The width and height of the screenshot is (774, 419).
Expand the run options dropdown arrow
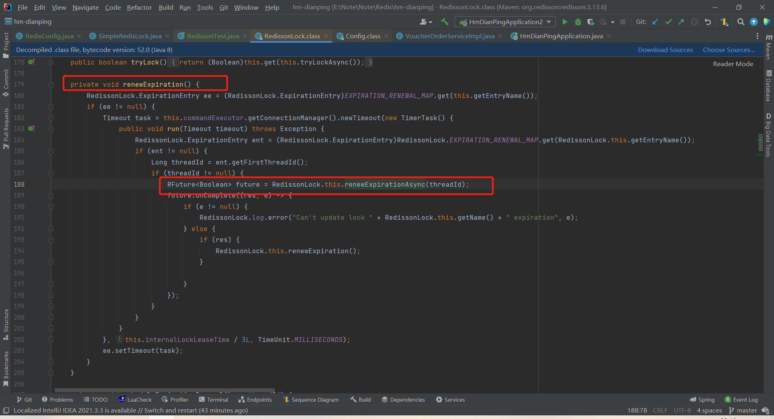tap(613, 22)
